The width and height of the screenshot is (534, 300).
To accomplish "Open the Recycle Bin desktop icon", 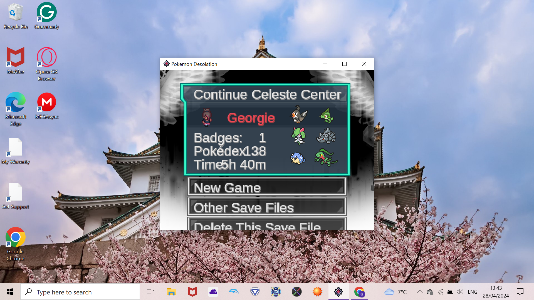I will tap(16, 16).
